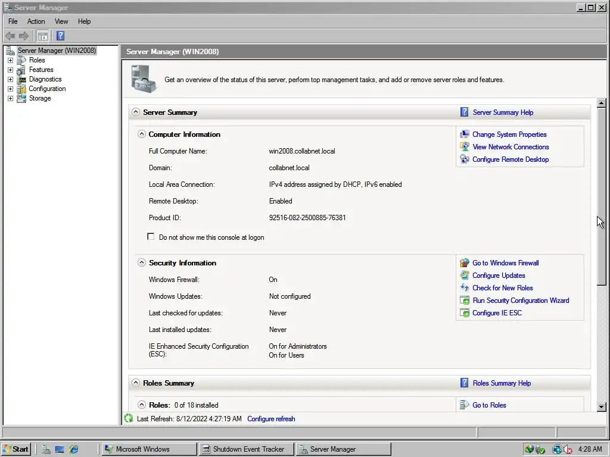Click the Configure IE ESC icon

point(465,313)
